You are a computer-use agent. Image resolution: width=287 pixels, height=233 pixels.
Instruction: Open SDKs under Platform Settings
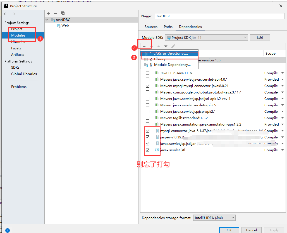click(x=15, y=68)
